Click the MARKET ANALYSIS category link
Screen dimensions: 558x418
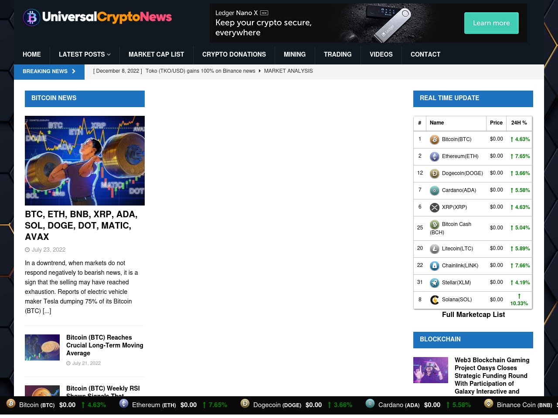288,71
